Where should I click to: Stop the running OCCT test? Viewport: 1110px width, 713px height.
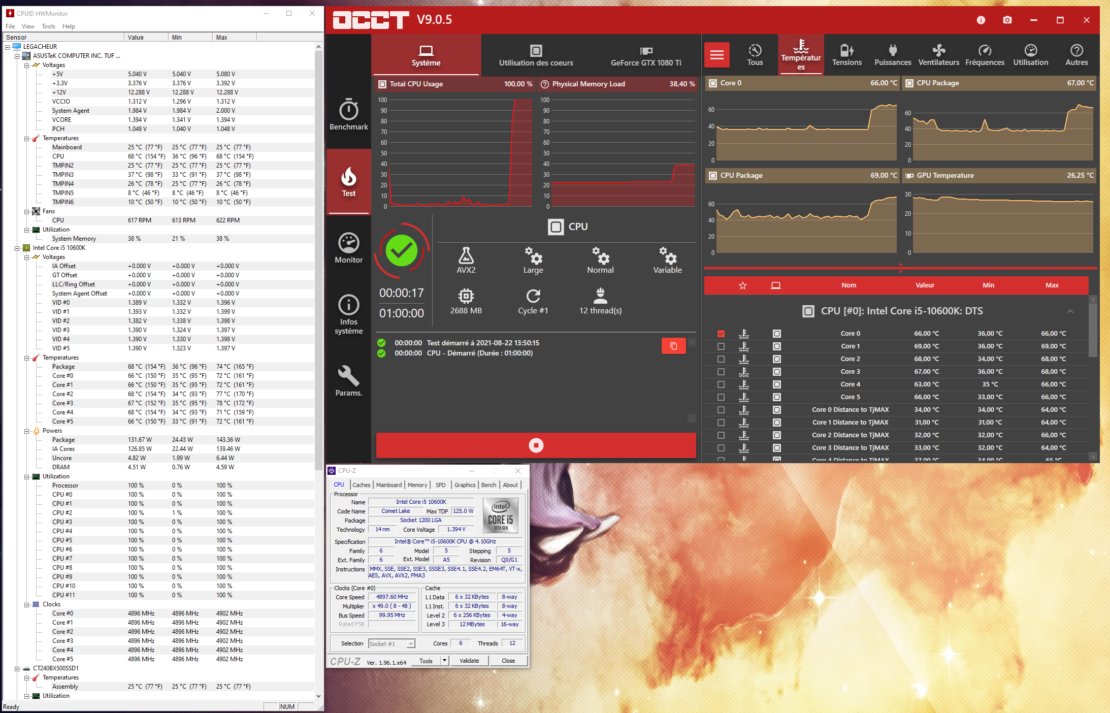tap(536, 445)
